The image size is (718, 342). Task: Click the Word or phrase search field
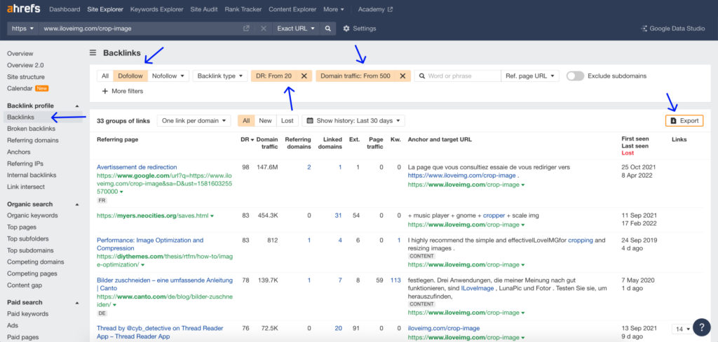tap(457, 76)
